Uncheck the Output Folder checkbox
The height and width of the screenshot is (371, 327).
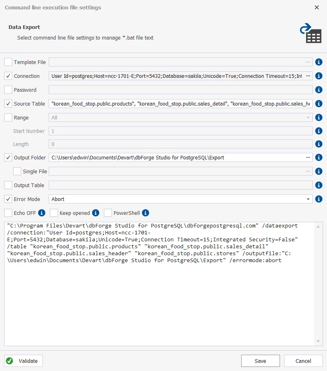pyautogui.click(x=8, y=157)
